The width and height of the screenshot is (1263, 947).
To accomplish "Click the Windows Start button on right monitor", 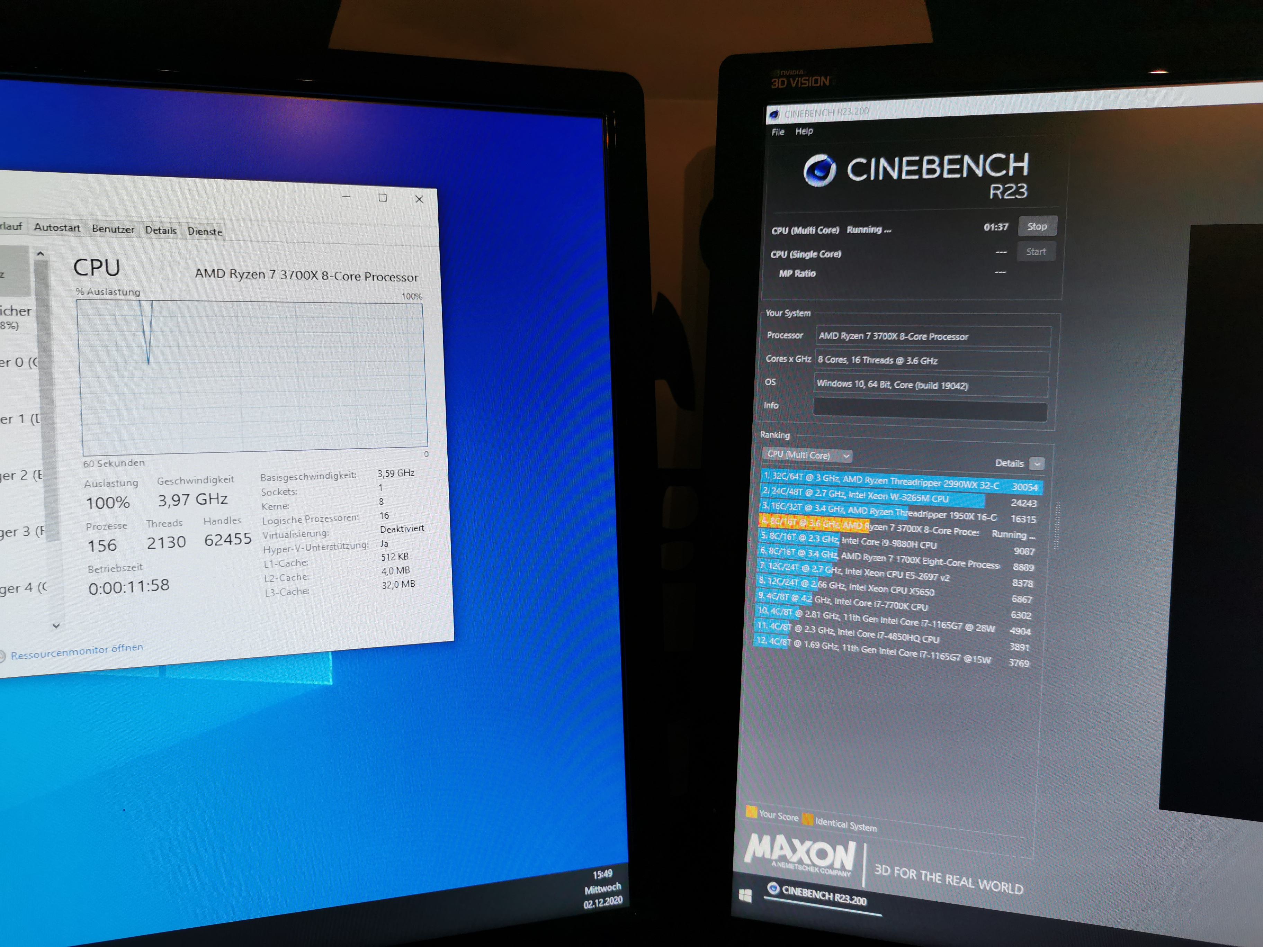I will (x=745, y=895).
